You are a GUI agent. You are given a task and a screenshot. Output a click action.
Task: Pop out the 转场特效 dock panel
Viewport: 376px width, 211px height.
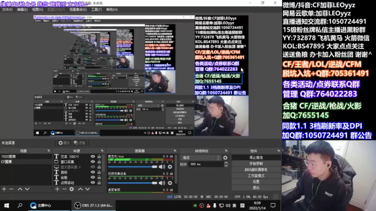click(x=226, y=151)
